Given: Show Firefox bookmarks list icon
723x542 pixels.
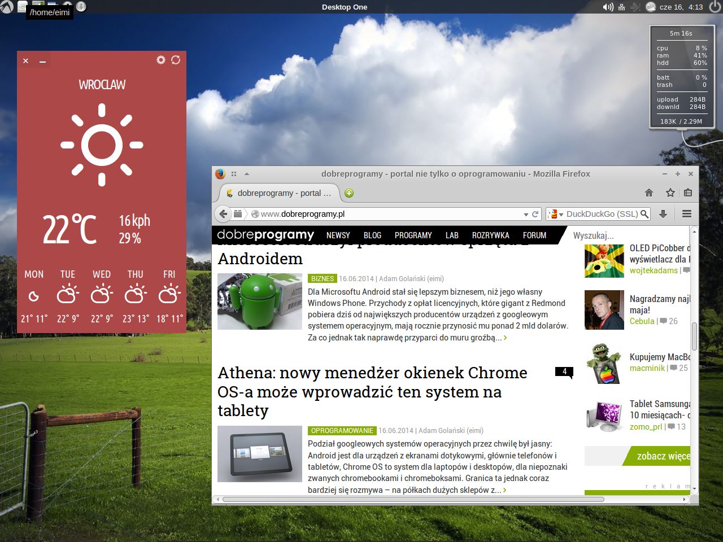Looking at the screenshot, I should tap(688, 193).
